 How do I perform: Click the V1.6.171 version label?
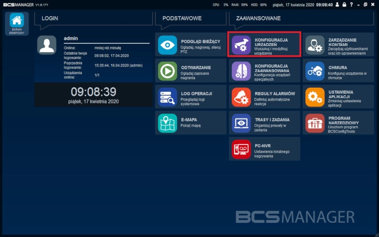coord(42,5)
